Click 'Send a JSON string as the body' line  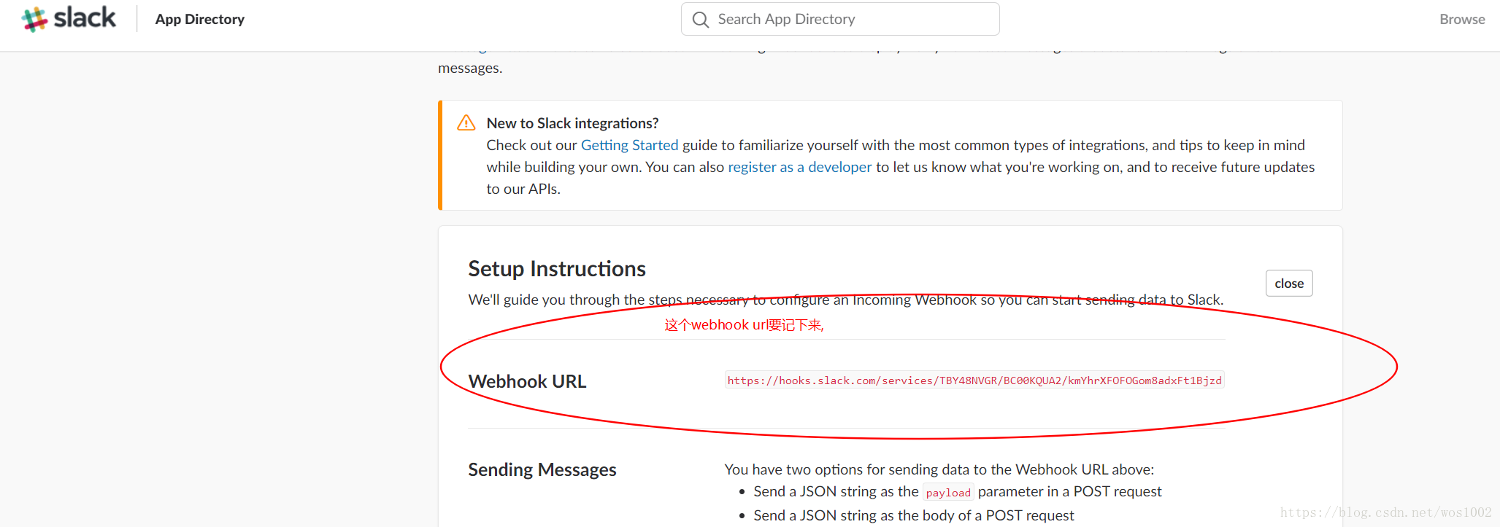914,515
